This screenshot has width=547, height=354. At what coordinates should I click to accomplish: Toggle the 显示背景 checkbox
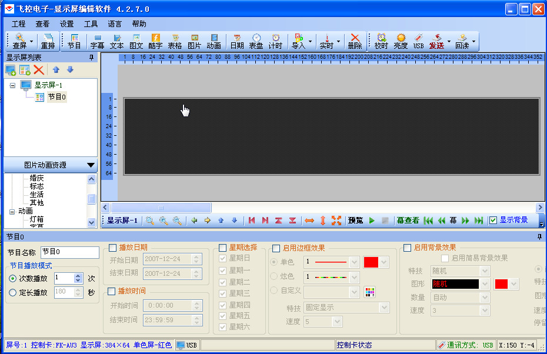[493, 220]
